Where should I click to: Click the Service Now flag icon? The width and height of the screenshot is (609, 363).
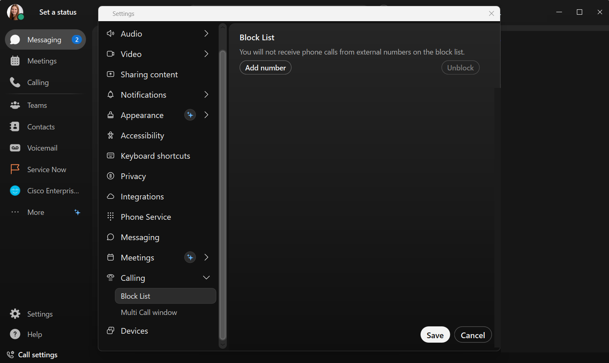pyautogui.click(x=15, y=169)
